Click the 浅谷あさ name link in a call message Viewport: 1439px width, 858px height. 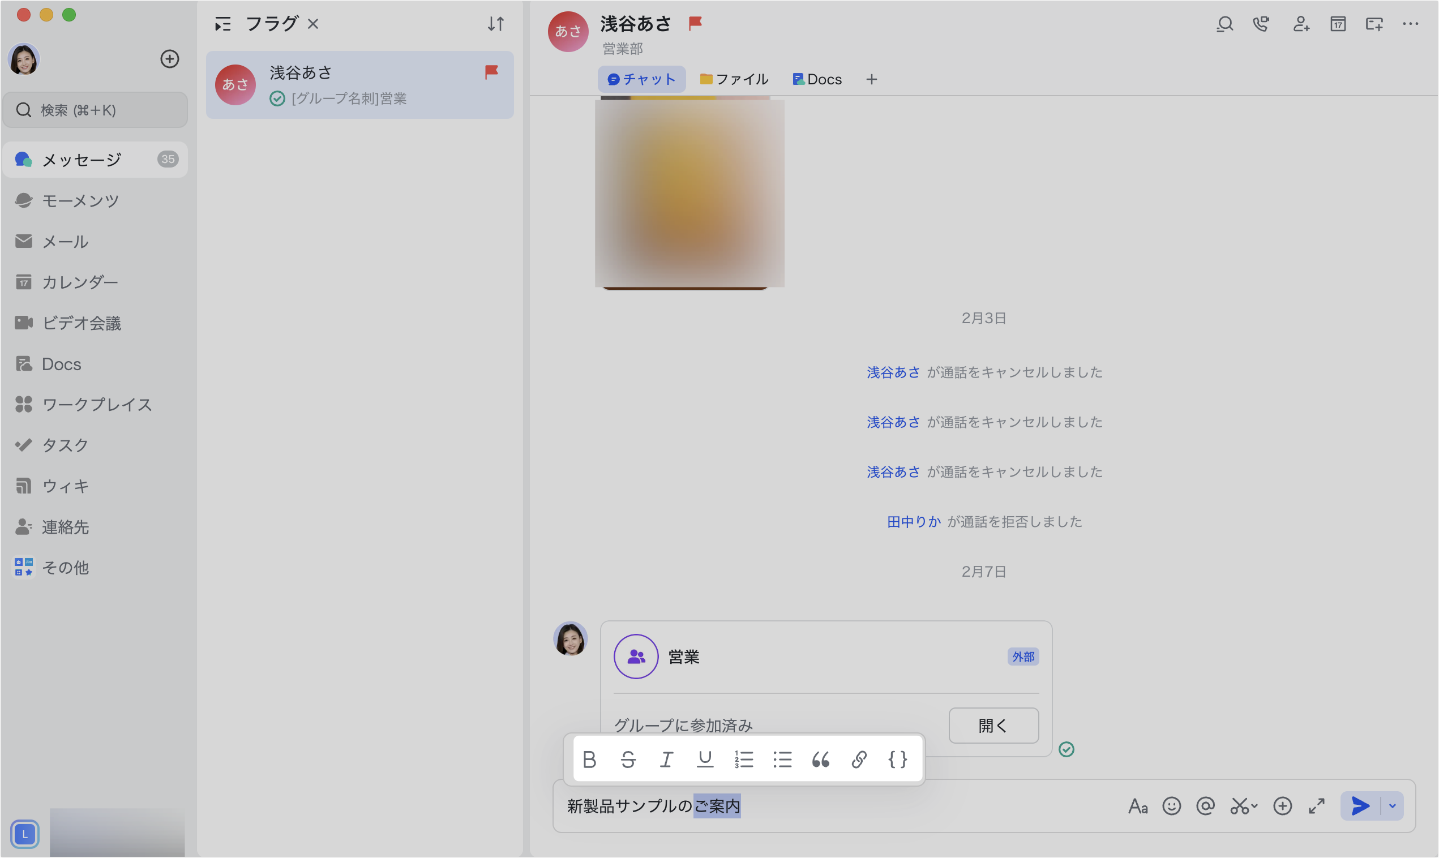(893, 372)
